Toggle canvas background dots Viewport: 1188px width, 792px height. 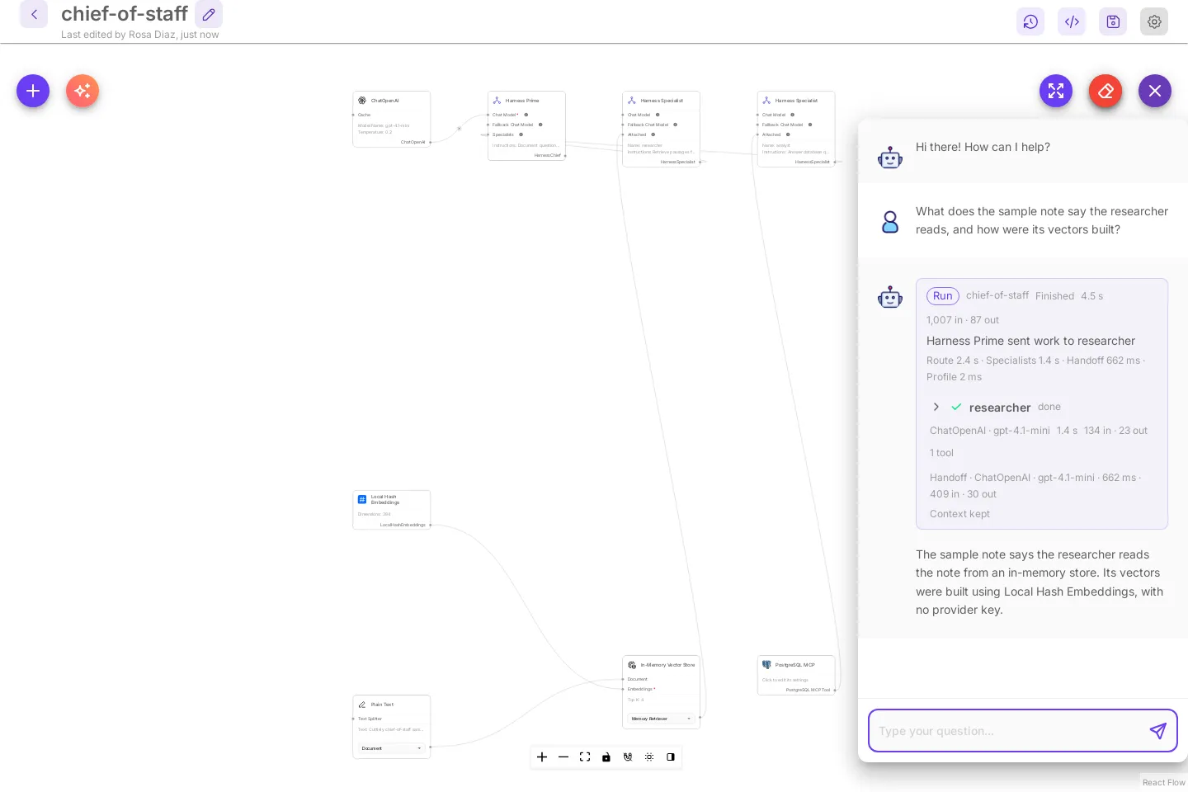[x=649, y=757]
